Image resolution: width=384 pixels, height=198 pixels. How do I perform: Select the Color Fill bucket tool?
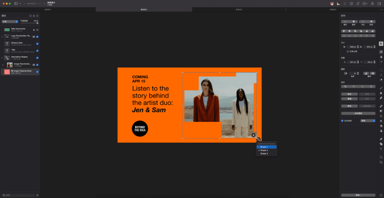381,93
